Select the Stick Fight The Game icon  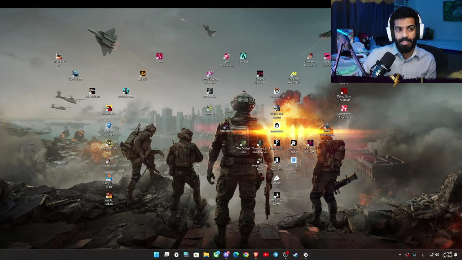(310, 147)
